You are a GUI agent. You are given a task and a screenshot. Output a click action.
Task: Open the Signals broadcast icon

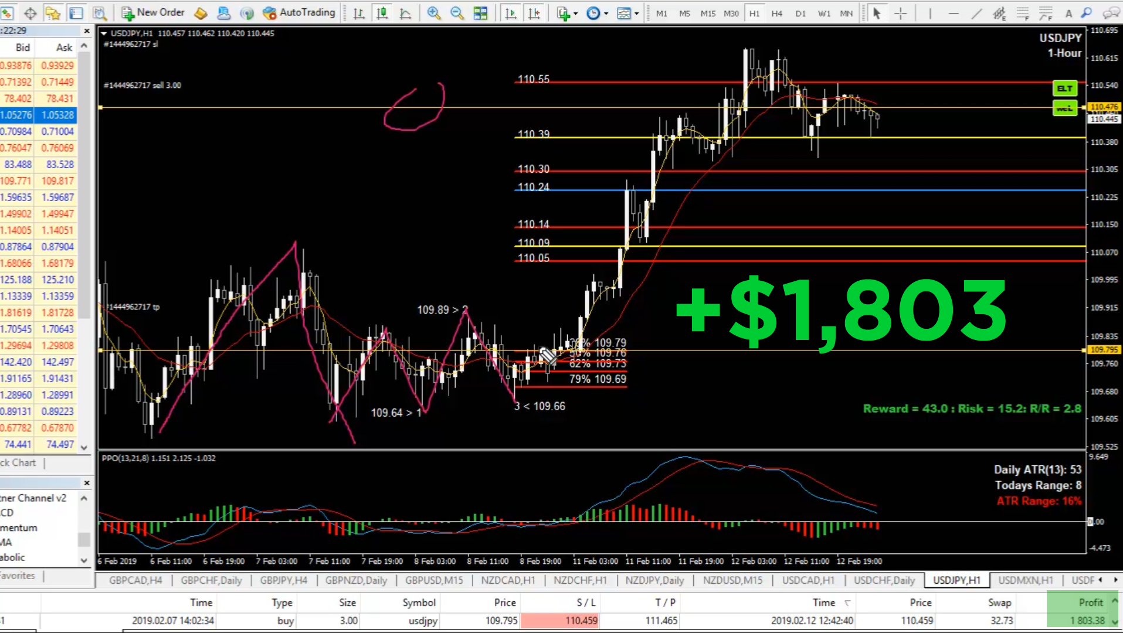pos(247,13)
